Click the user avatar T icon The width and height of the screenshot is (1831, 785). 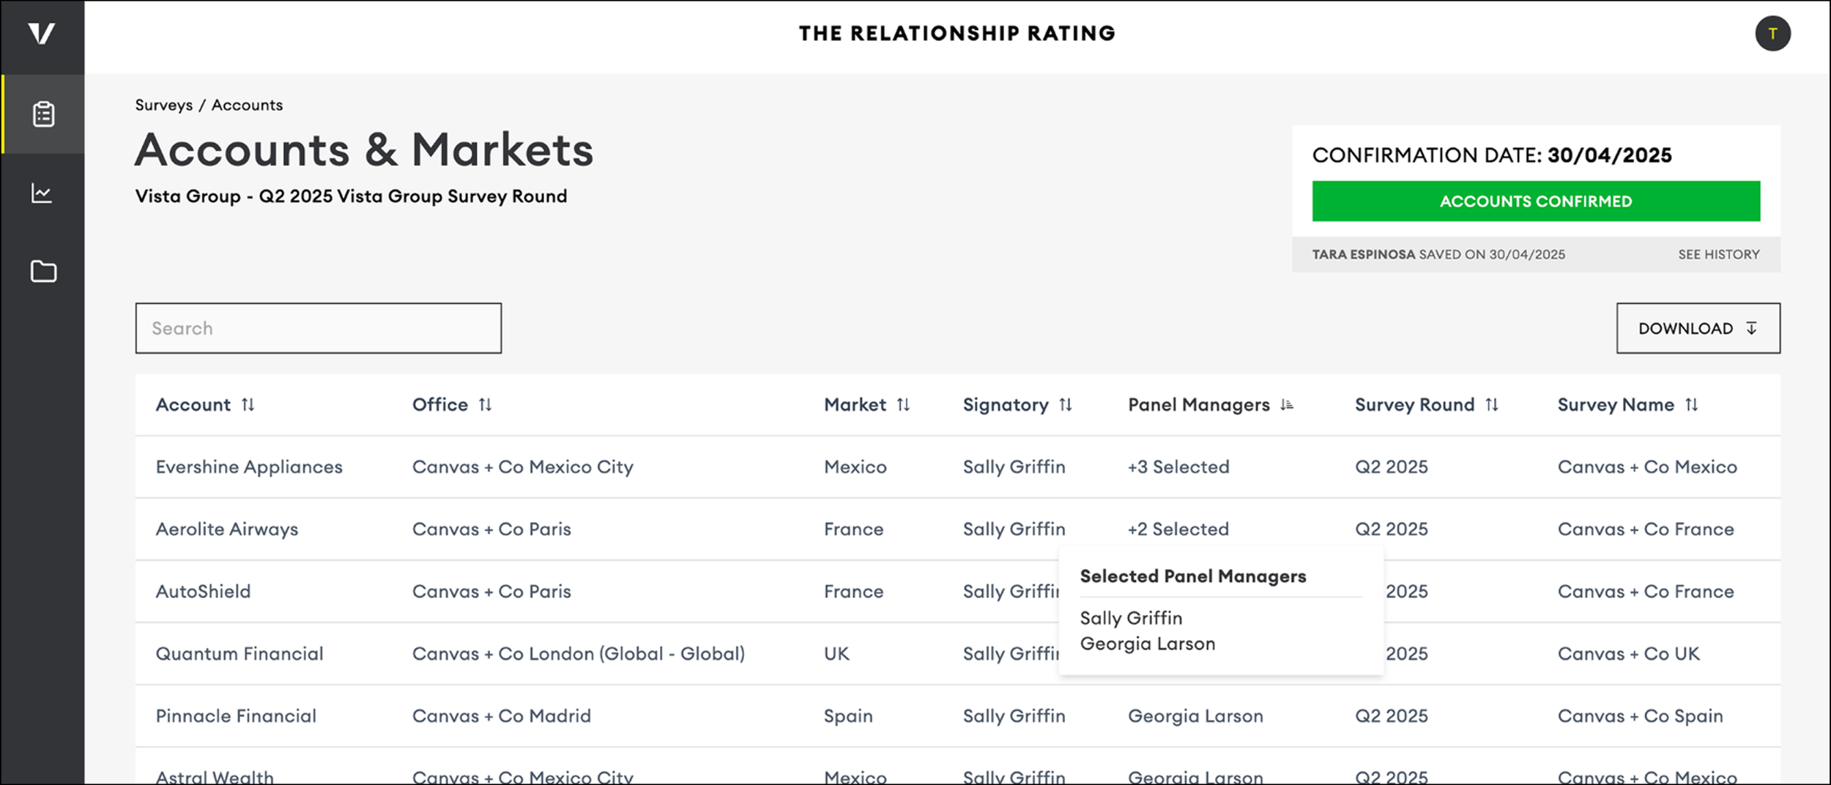click(1772, 34)
